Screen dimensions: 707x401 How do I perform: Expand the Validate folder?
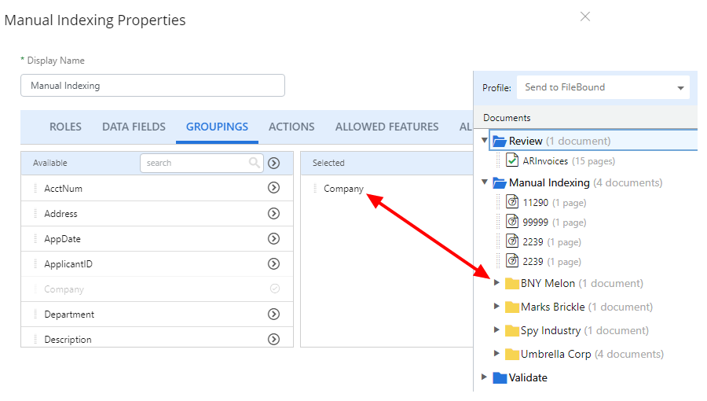pos(484,377)
